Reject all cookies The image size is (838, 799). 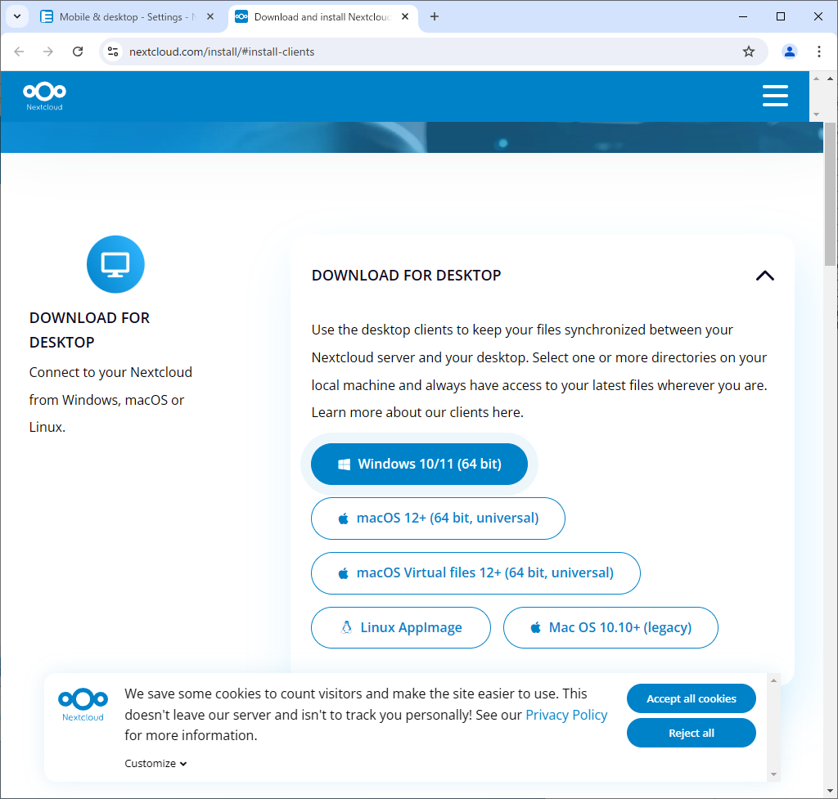tap(691, 733)
